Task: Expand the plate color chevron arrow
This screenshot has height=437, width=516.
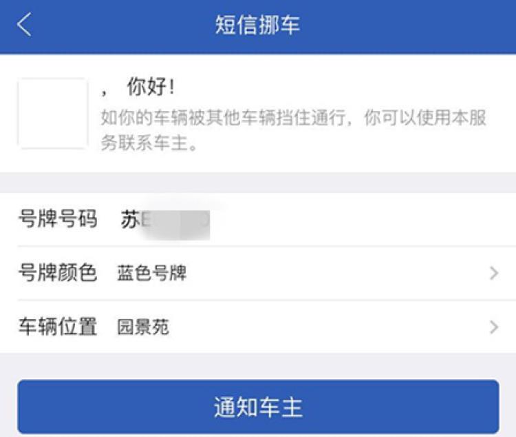Action: pyautogui.click(x=494, y=273)
